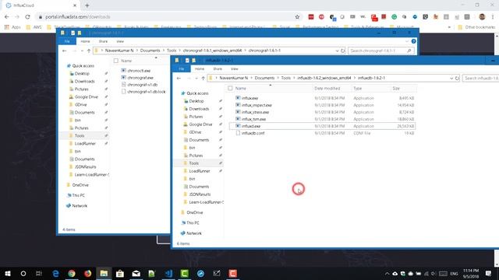Click the Search chronograf input field
This screenshot has height=280, width=499.
pyautogui.click(x=381, y=51)
